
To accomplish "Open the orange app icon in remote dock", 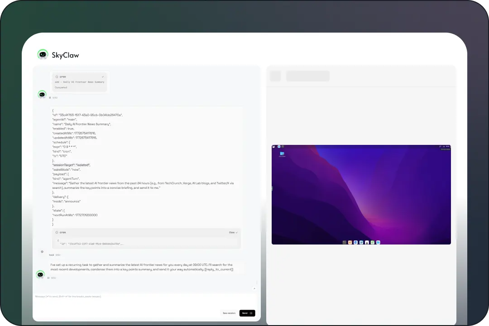I will pyautogui.click(x=350, y=242).
